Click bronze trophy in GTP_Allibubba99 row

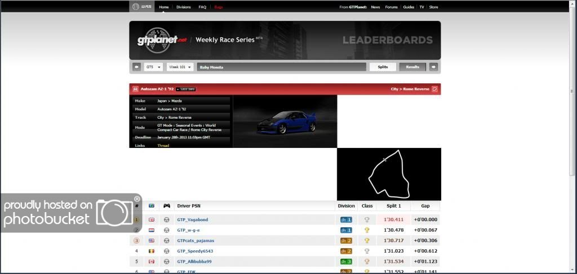tap(367, 262)
